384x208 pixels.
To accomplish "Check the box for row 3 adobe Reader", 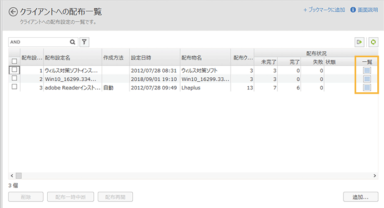I will [14, 87].
